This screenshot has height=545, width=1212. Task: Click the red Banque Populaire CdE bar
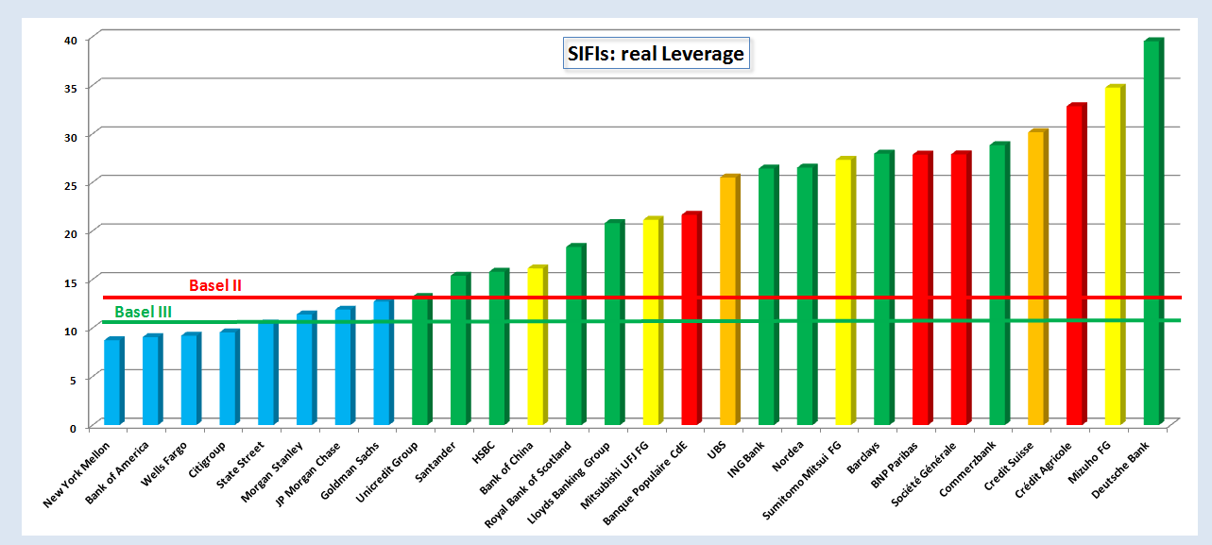pyautogui.click(x=691, y=318)
